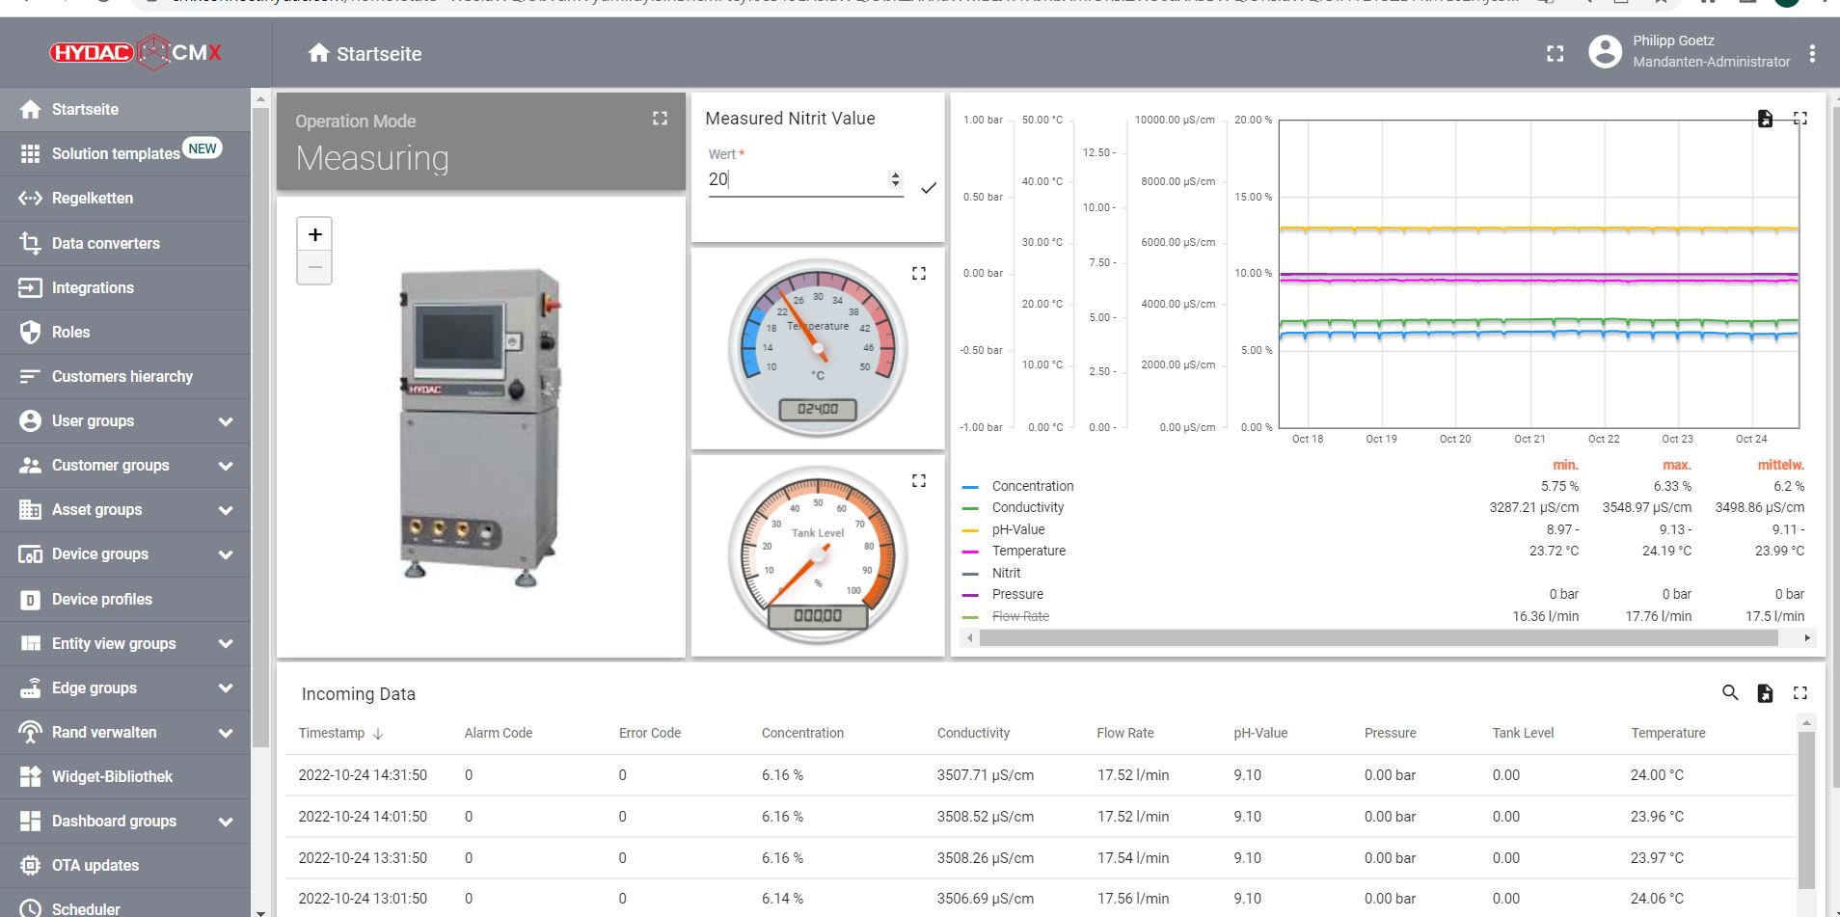Expand the Tank Level gauge to fullscreen
This screenshot has height=917, width=1840.
pos(918,480)
